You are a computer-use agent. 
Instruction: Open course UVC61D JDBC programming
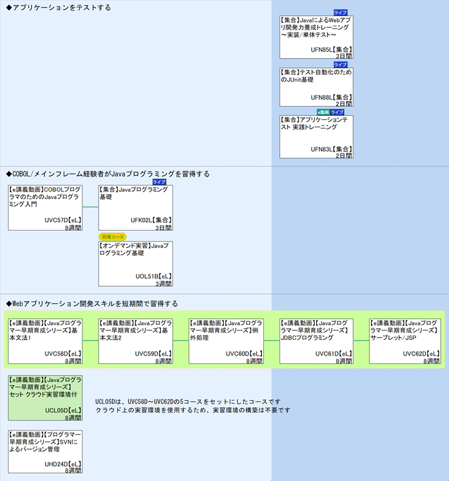click(x=316, y=341)
